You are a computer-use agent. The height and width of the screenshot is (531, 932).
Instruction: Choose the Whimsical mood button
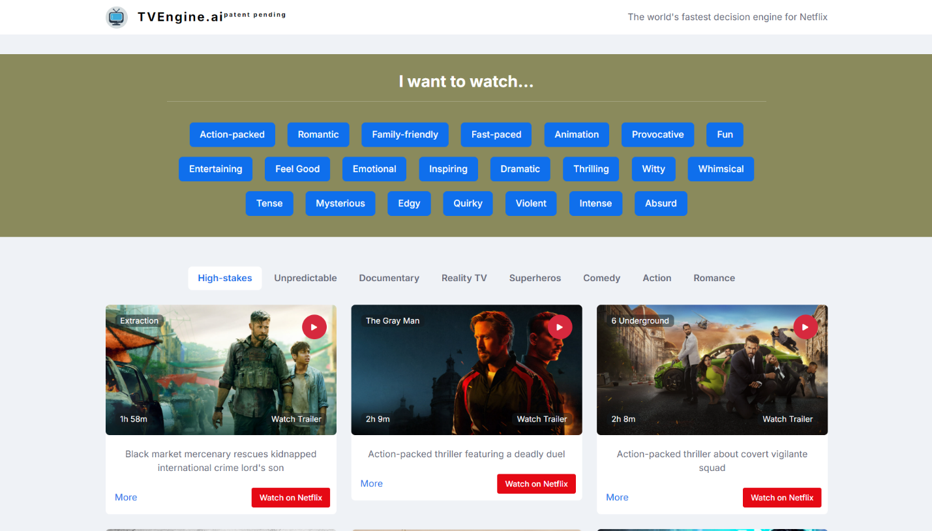721,169
